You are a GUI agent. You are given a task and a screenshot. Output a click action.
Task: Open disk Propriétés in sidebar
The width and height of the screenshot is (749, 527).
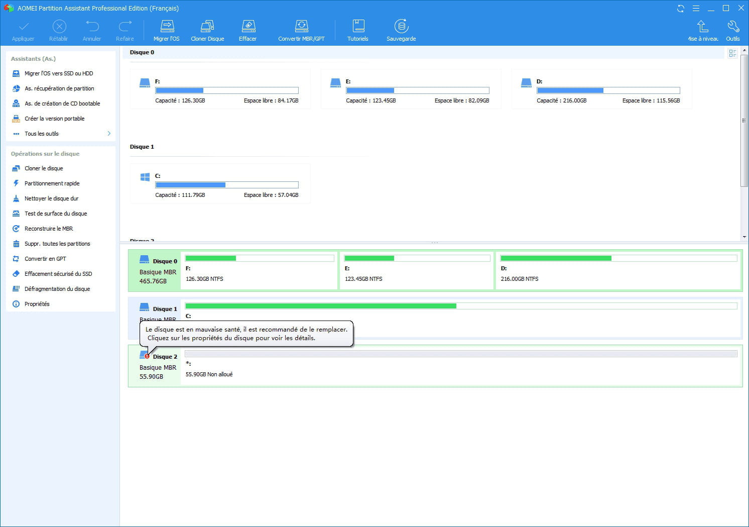(x=37, y=304)
